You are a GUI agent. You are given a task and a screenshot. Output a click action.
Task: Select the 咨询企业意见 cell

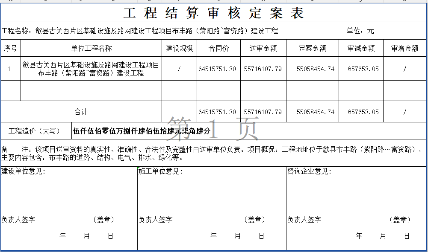[356, 192]
